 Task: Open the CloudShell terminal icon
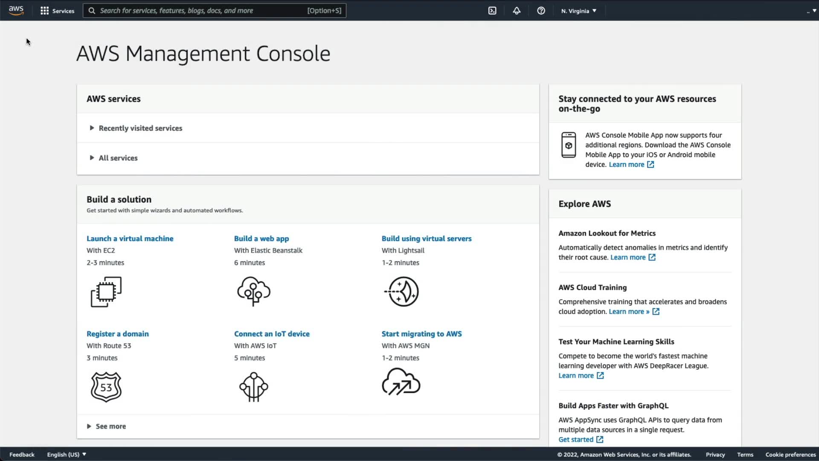(x=492, y=11)
